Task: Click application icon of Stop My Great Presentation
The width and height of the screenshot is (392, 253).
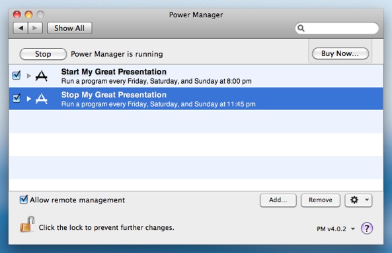Action: pos(41,99)
